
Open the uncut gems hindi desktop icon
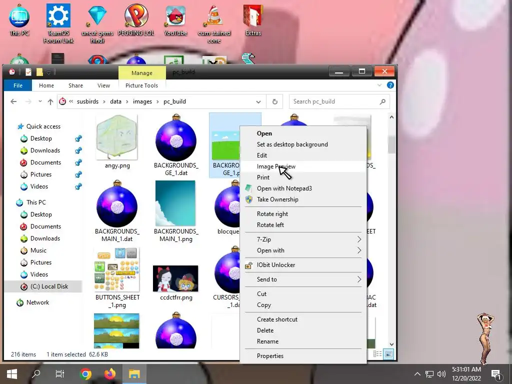coord(97,23)
